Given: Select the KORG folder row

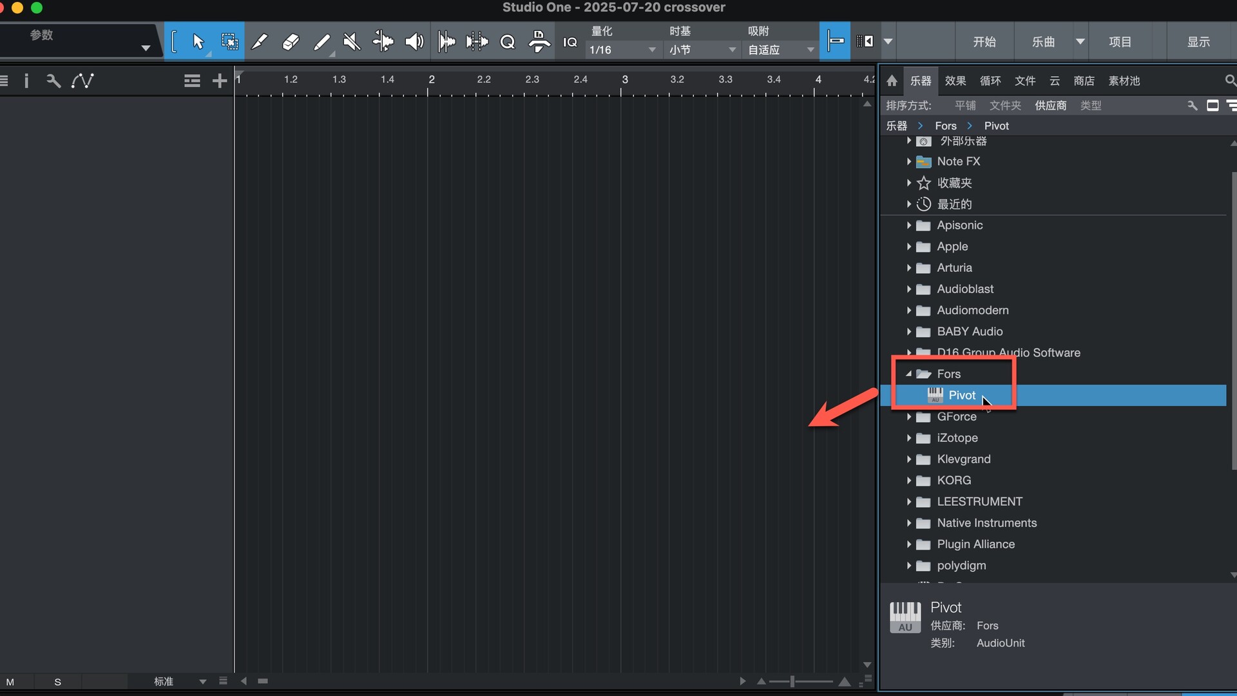Looking at the screenshot, I should (1053, 480).
